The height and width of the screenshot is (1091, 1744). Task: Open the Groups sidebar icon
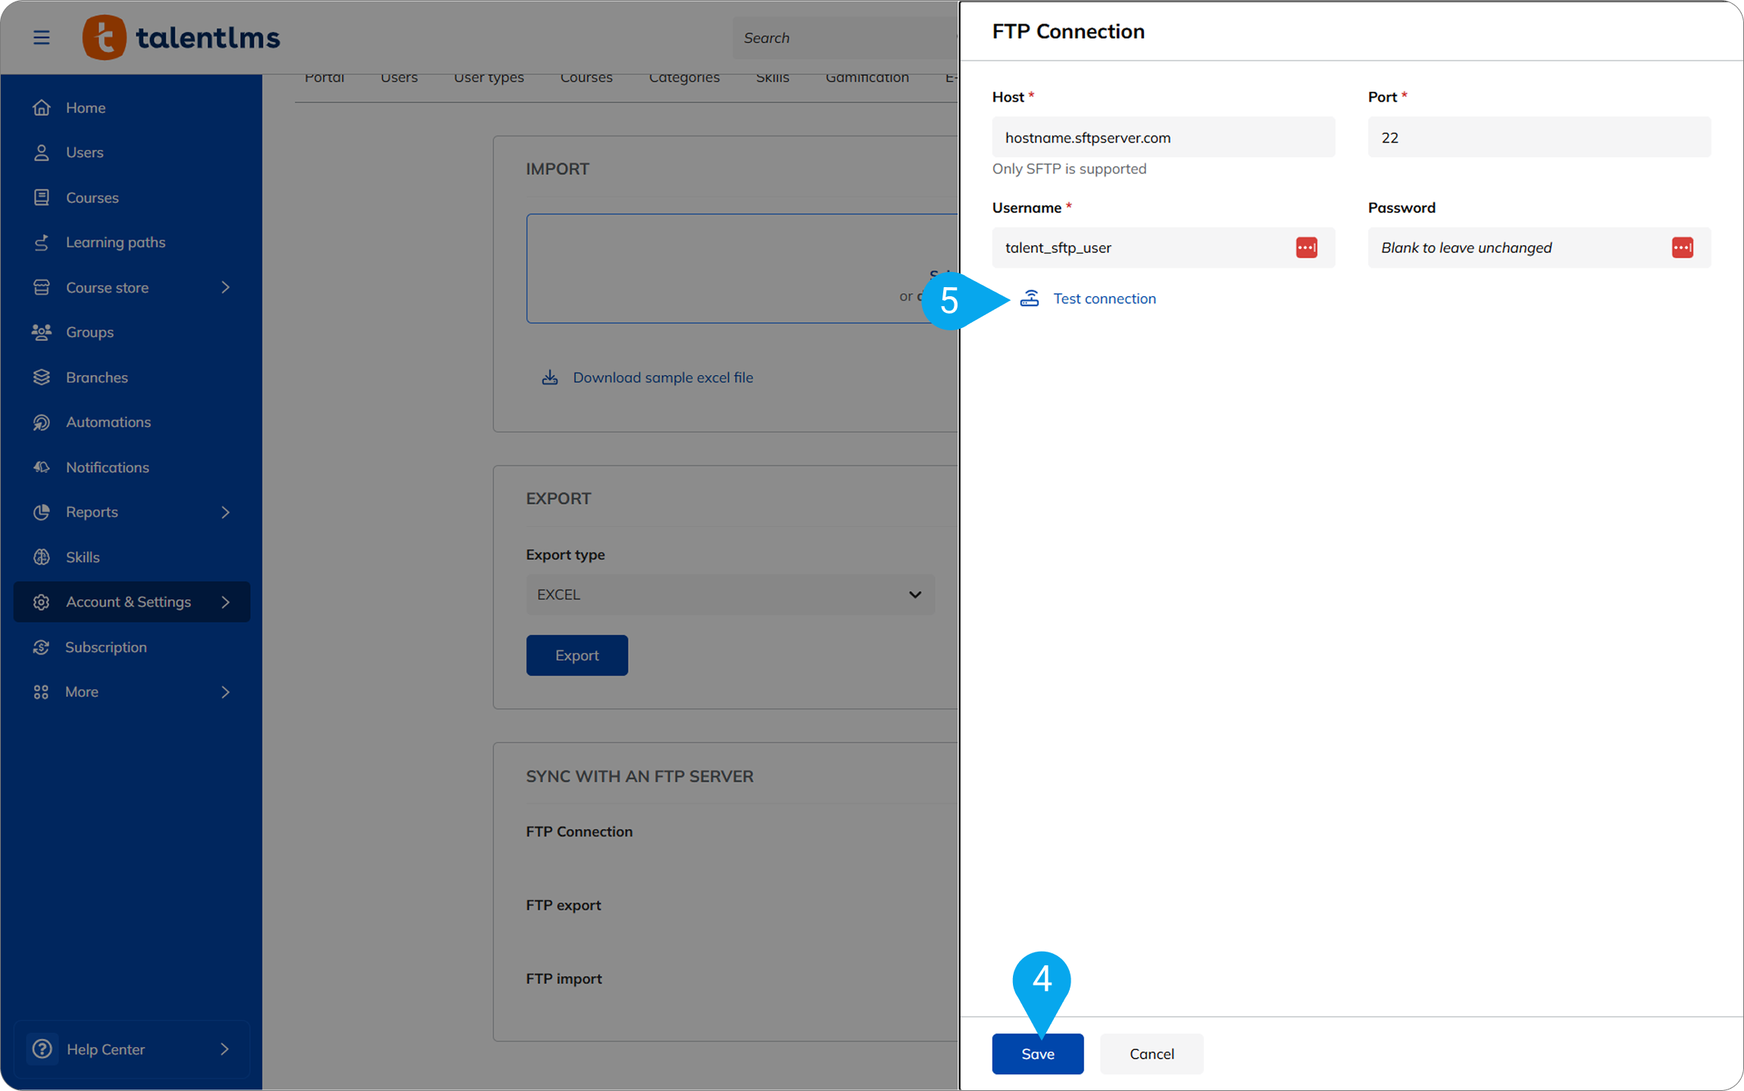(42, 332)
